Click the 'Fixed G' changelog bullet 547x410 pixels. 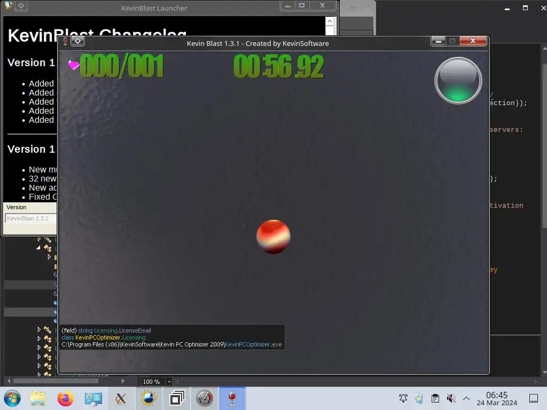(43, 196)
